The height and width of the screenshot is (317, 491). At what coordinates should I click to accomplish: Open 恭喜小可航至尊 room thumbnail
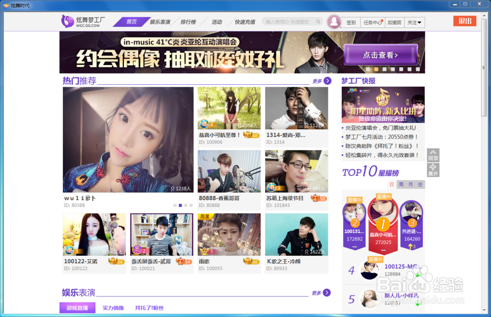[229, 108]
